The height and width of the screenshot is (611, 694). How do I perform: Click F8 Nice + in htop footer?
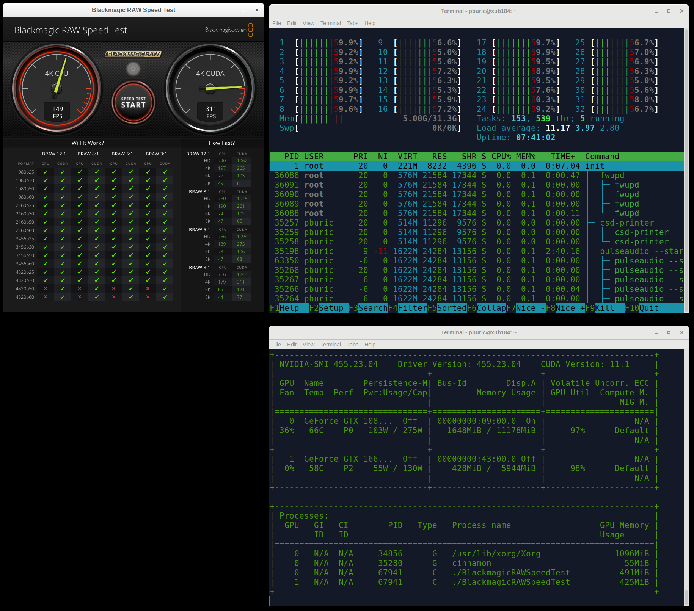click(565, 308)
